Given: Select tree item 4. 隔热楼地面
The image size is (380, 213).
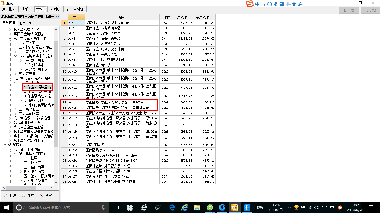Looking at the screenshot, I should point(34,100).
